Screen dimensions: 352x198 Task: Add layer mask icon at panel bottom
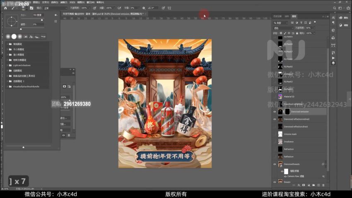click(x=304, y=185)
